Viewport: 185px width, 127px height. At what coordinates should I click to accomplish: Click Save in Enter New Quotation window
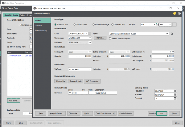[9, 123]
